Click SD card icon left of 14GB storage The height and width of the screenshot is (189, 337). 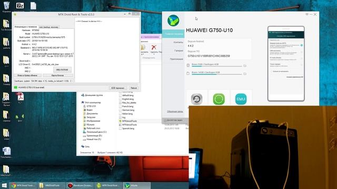click(x=188, y=73)
